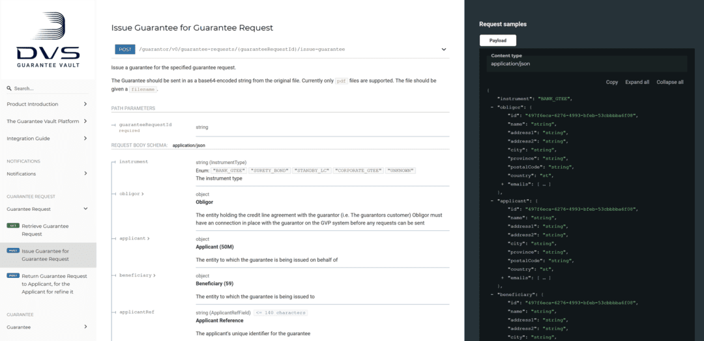The height and width of the screenshot is (341, 704).
Task: Expand the beneficiary schema property
Action: [x=138, y=275]
